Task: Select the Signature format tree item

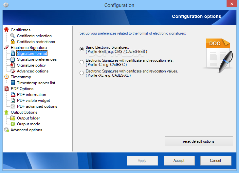Action: 32,53
